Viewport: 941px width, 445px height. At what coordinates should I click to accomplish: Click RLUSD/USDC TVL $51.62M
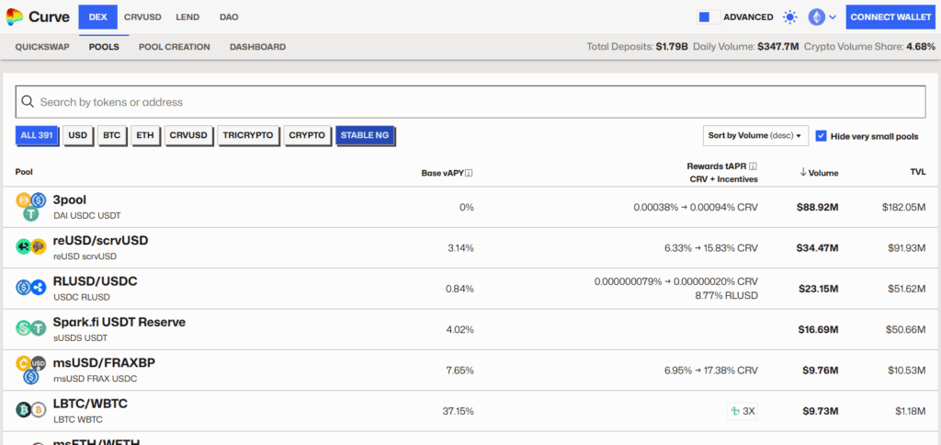pyautogui.click(x=906, y=289)
